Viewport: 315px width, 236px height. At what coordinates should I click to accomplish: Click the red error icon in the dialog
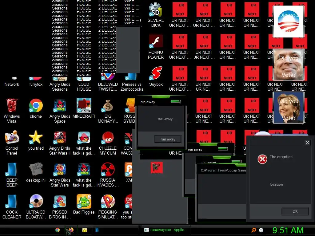click(262, 159)
